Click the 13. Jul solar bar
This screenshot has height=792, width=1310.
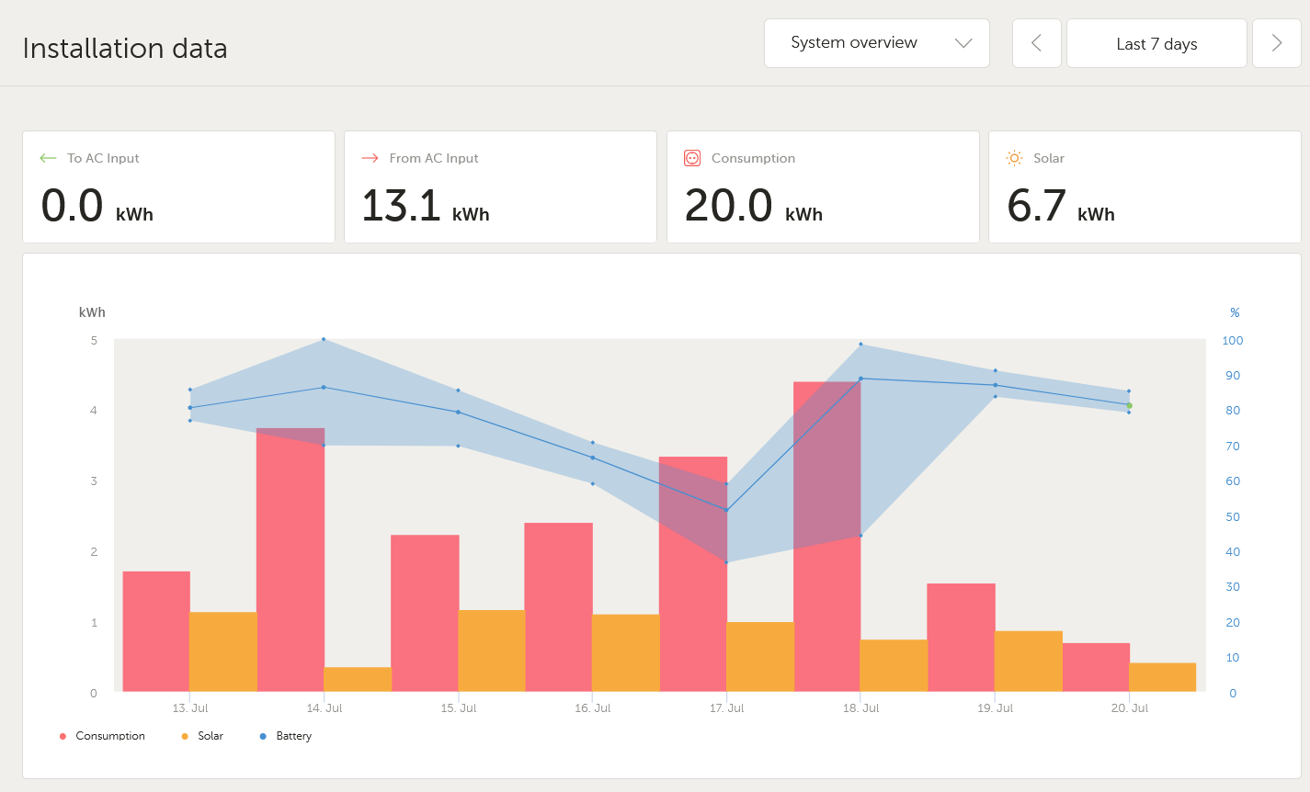[223, 651]
